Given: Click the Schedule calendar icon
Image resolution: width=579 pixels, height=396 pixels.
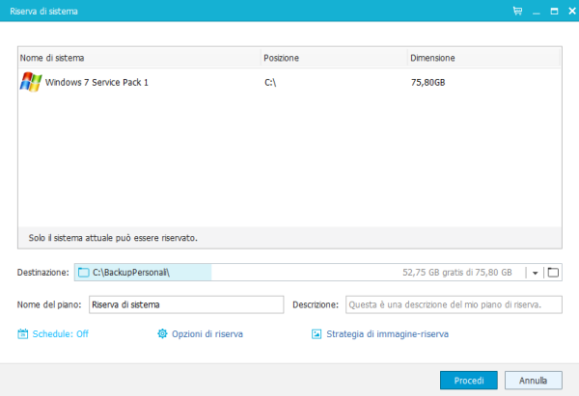Looking at the screenshot, I should (22, 333).
